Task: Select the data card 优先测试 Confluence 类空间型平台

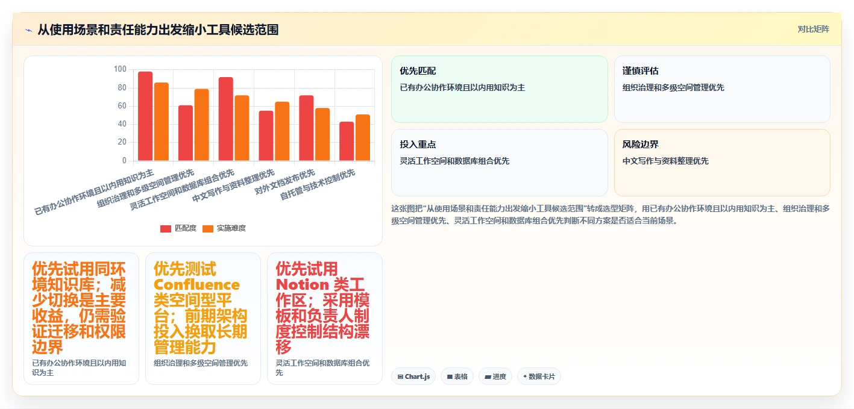Action: click(203, 319)
